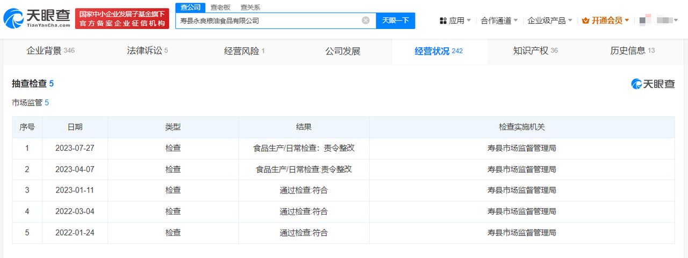
Task: Select the 查关系 search tab
Action: [x=250, y=8]
